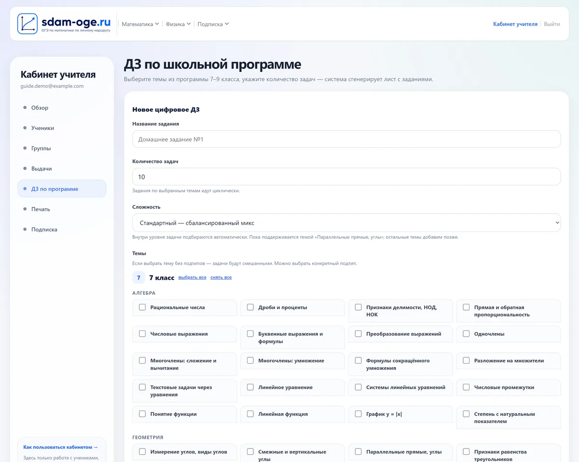The width and height of the screenshot is (579, 462).
Task: Check Признаки делимости, НОД, НОК
Action: [x=358, y=307]
